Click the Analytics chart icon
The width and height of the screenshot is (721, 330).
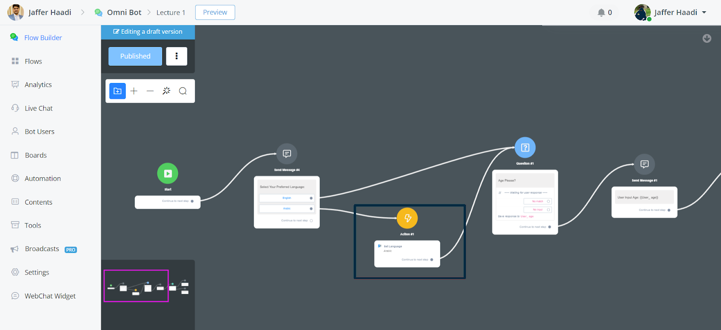pyautogui.click(x=15, y=84)
